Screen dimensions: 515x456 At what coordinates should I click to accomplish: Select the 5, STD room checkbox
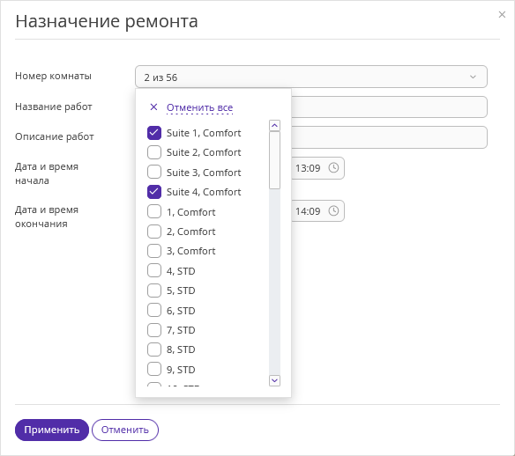tap(154, 291)
